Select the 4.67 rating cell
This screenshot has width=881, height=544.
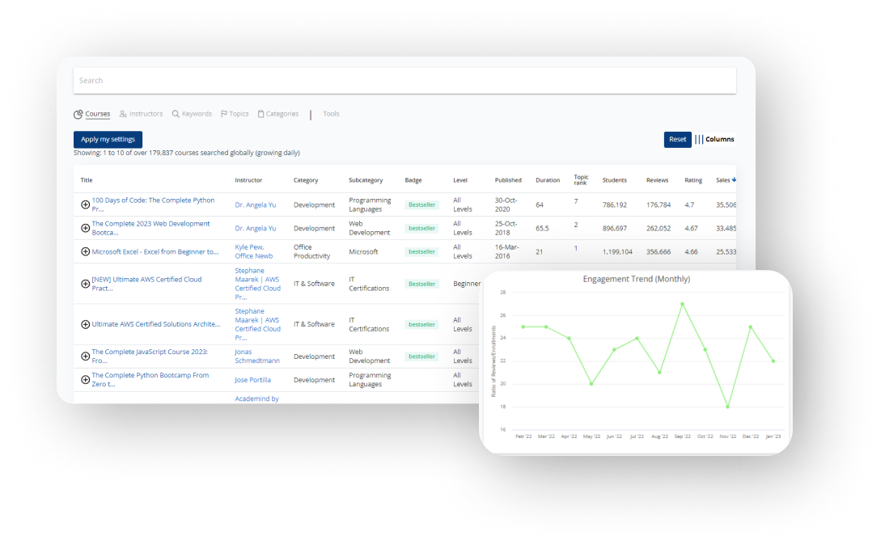(x=691, y=229)
